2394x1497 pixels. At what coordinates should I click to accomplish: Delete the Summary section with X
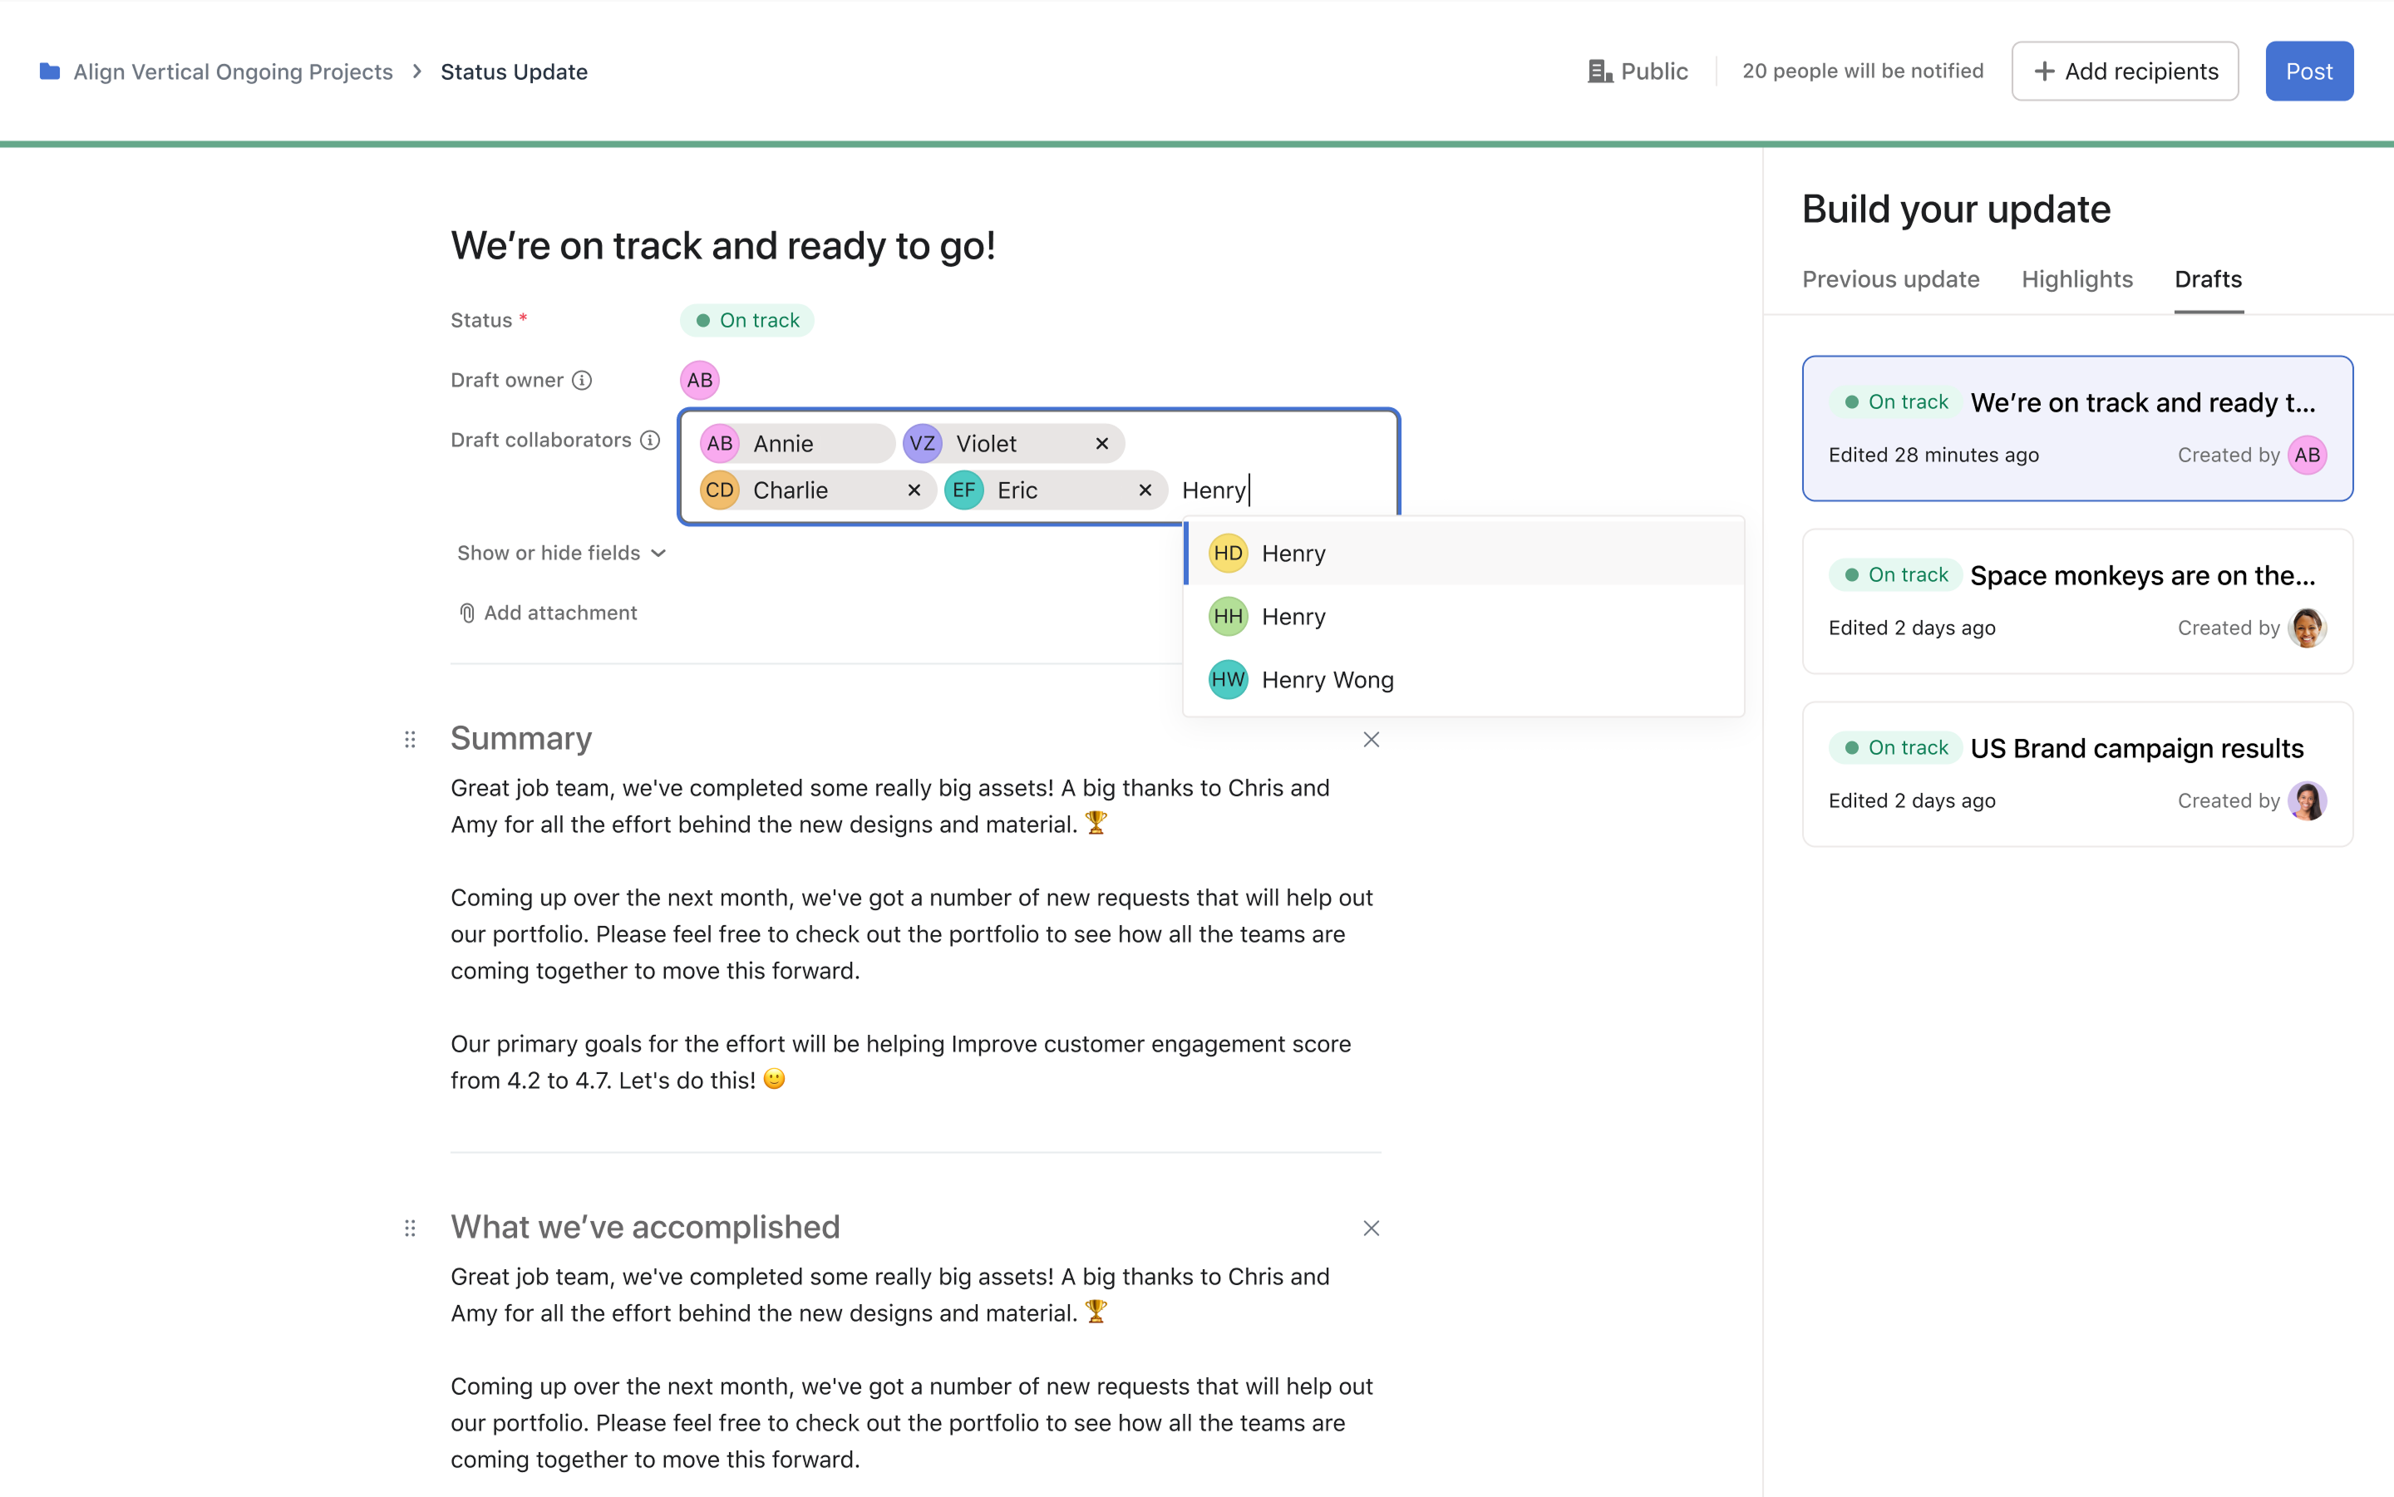[x=1370, y=740]
